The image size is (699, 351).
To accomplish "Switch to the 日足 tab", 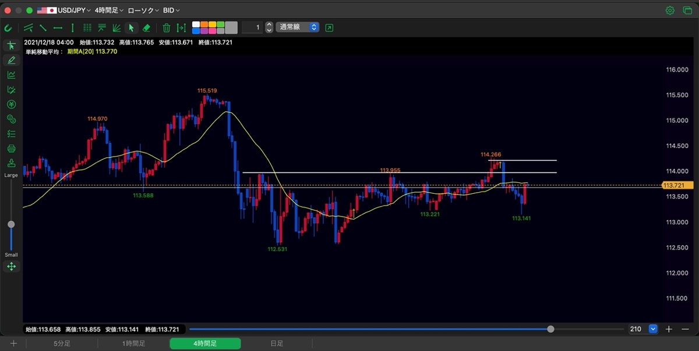I will coord(277,343).
